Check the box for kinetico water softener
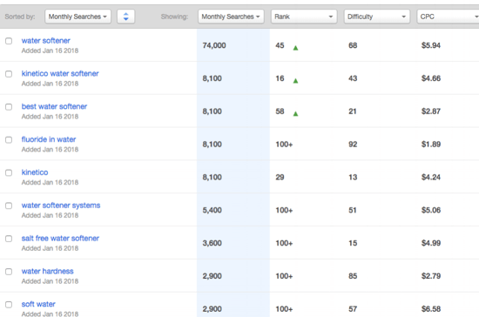This screenshot has width=479, height=317. (x=9, y=74)
